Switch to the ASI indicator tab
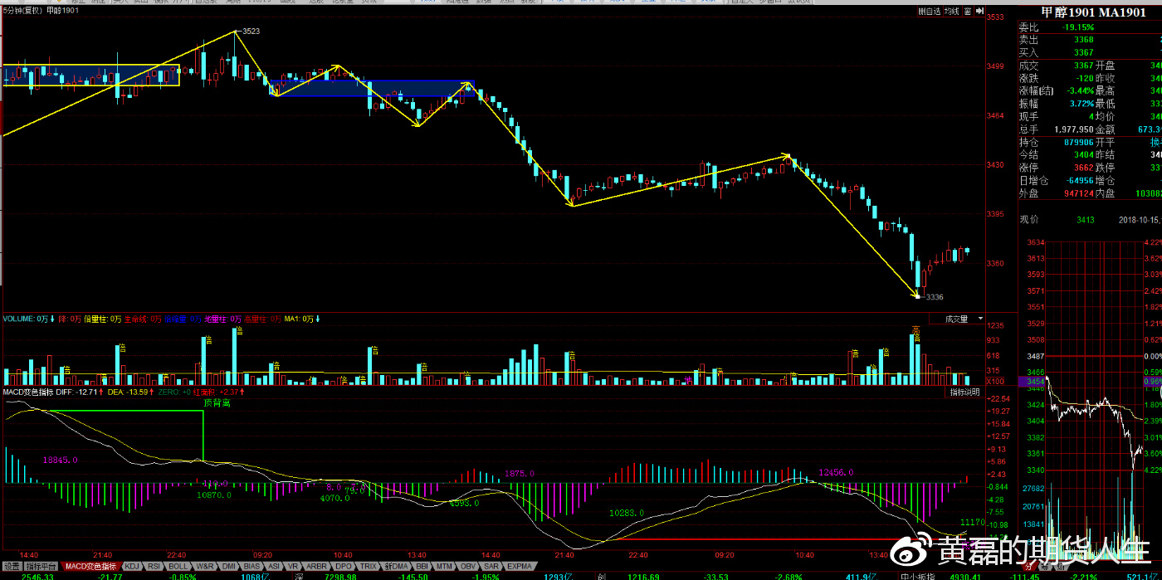 [x=274, y=566]
